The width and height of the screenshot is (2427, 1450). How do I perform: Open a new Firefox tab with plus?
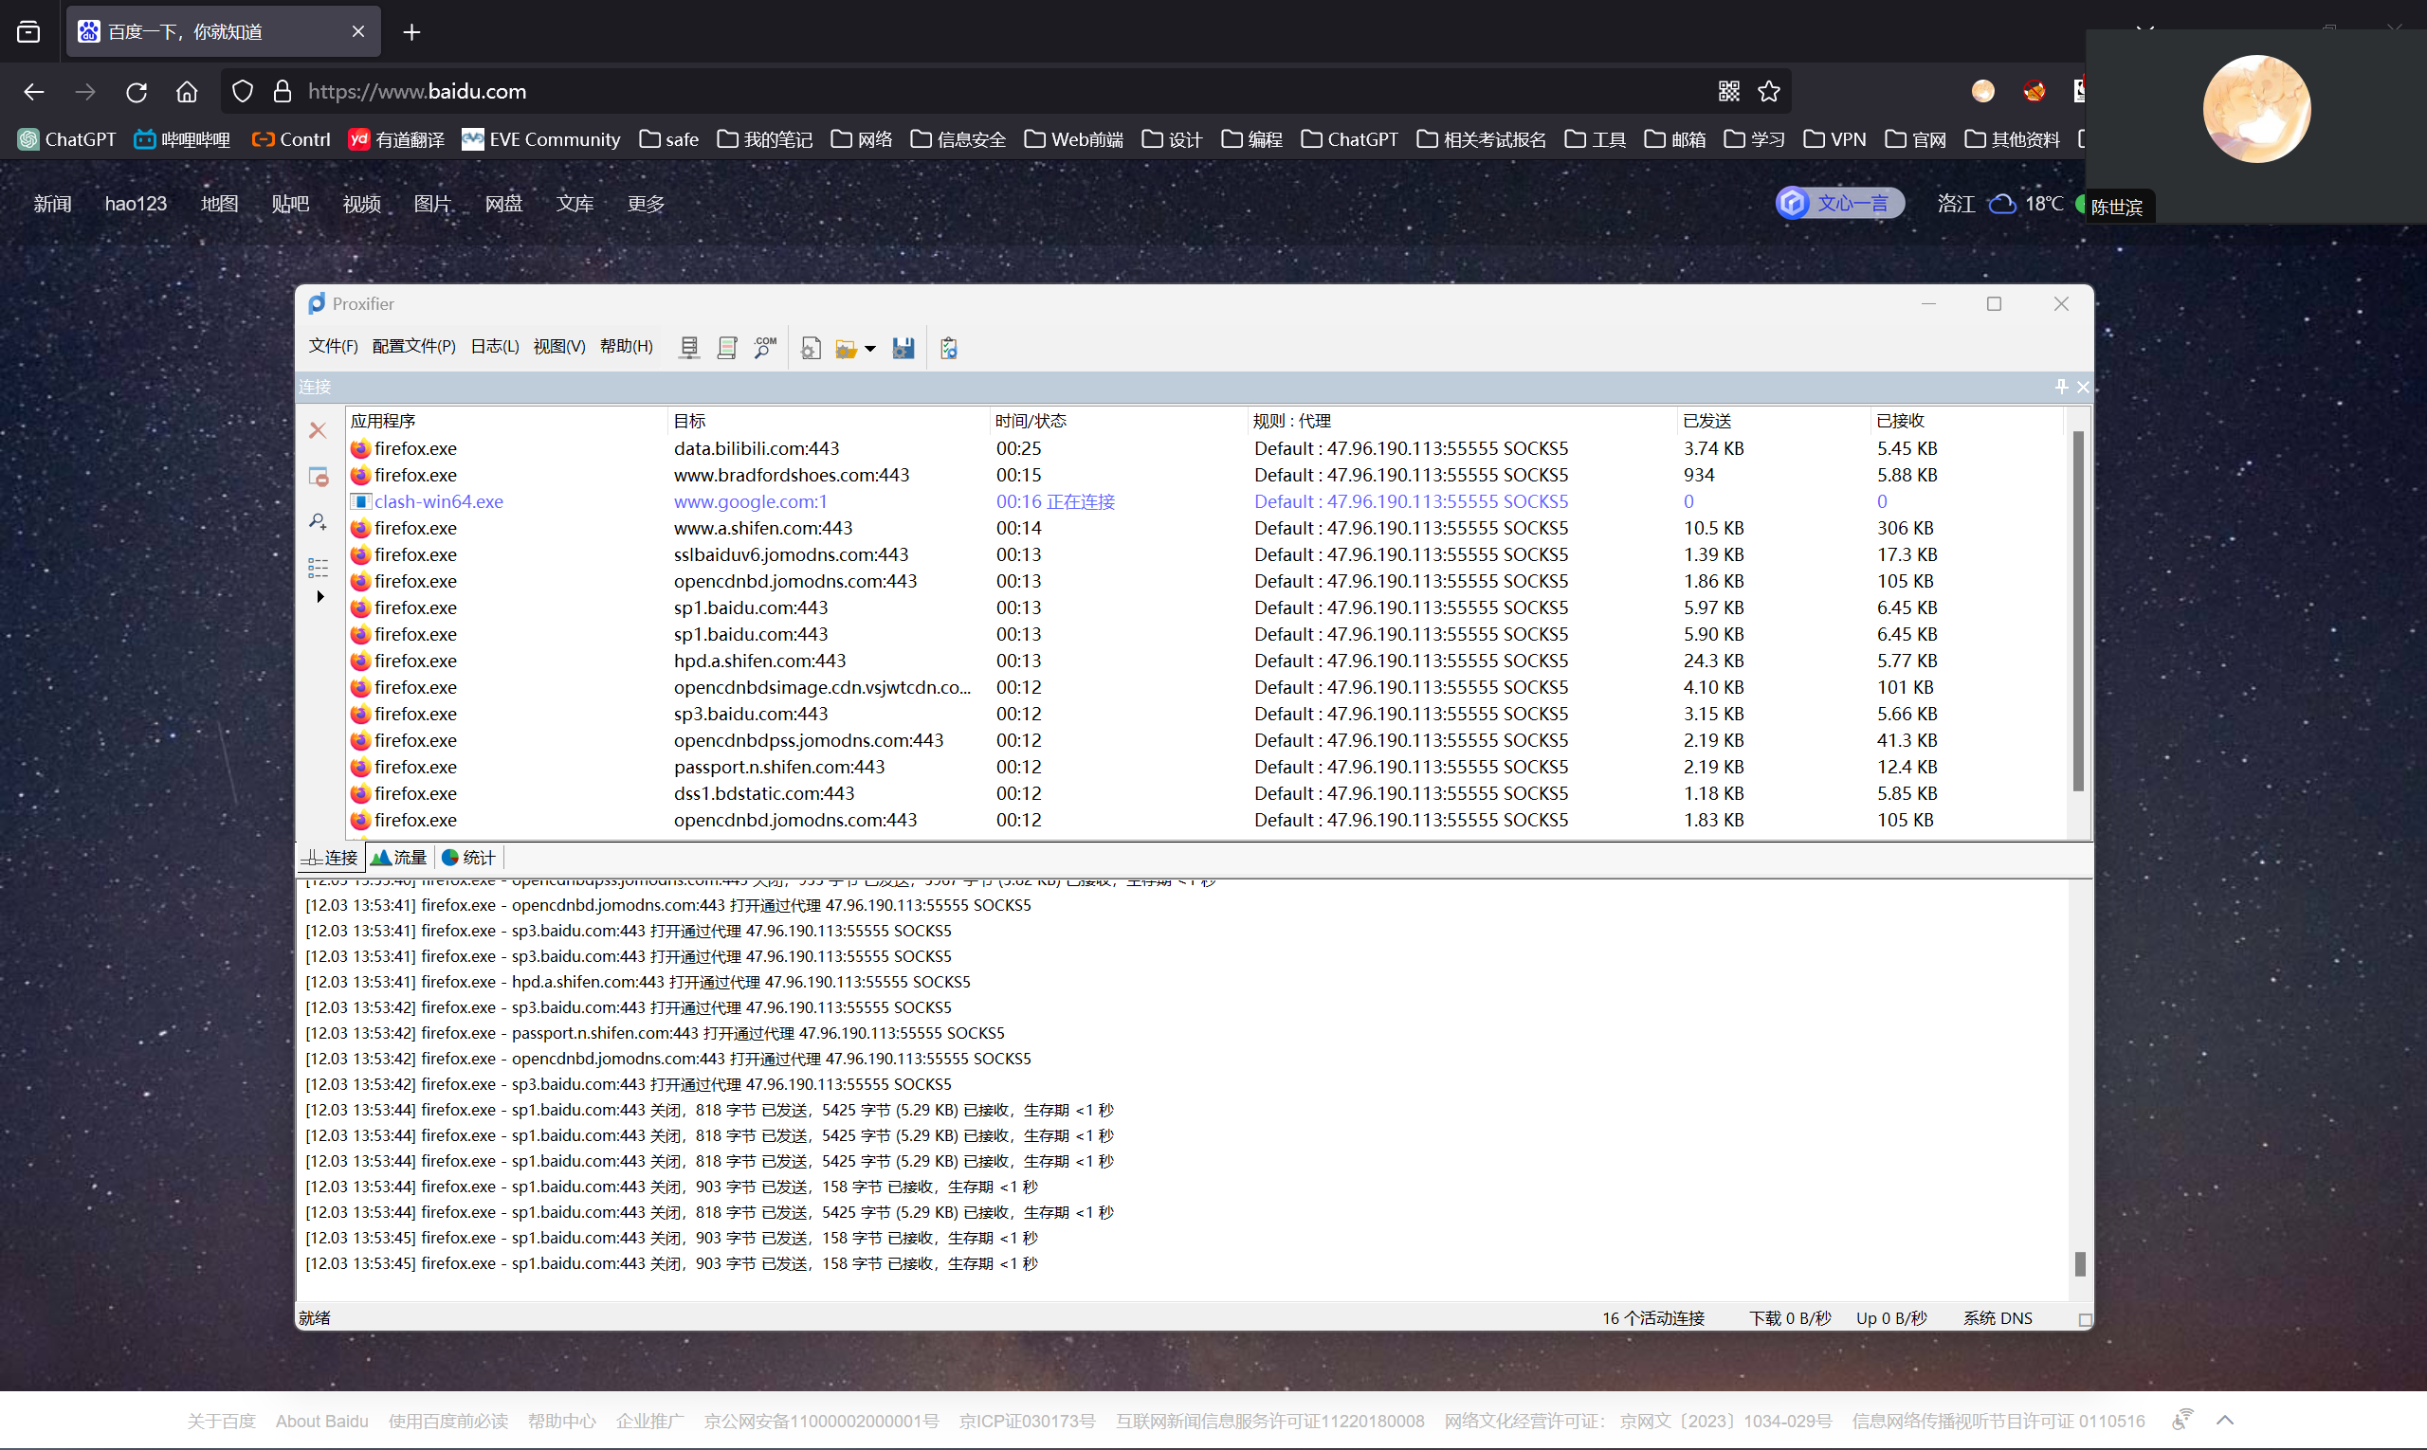point(411,32)
